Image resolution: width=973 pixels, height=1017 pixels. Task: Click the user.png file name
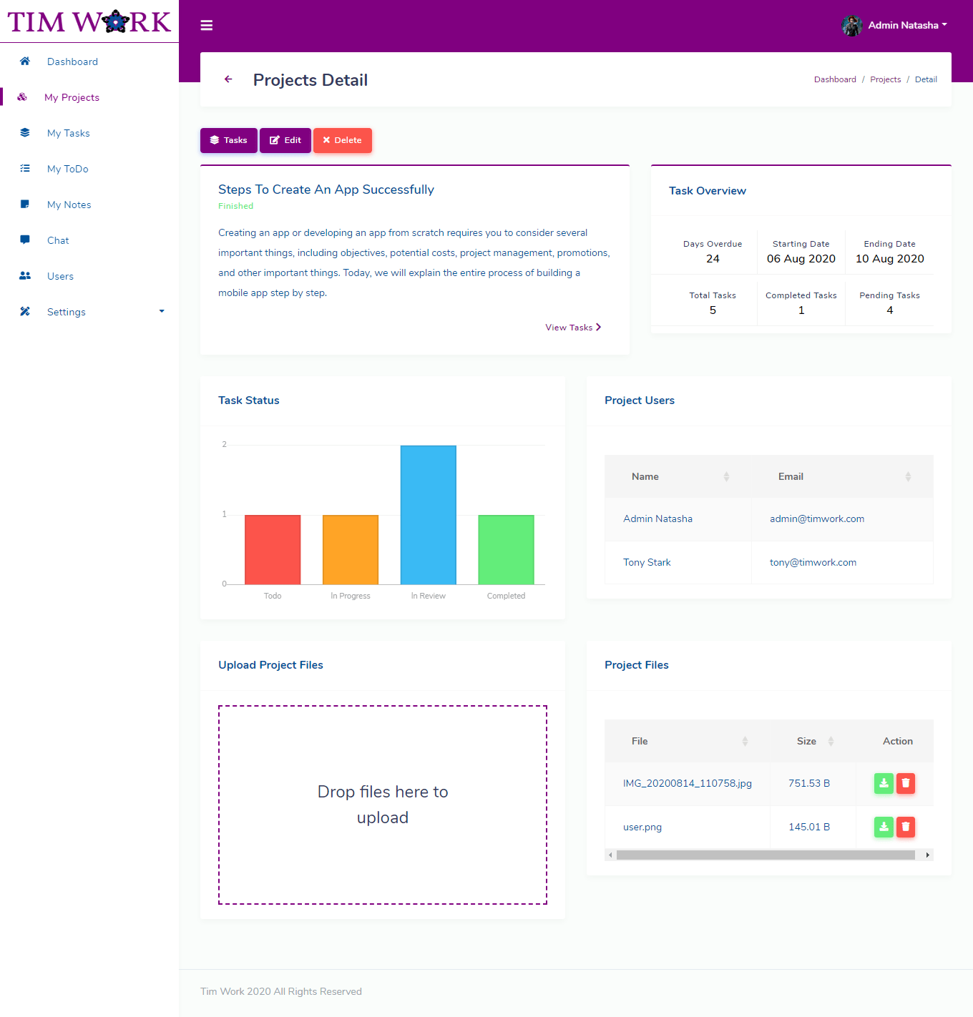(x=642, y=827)
